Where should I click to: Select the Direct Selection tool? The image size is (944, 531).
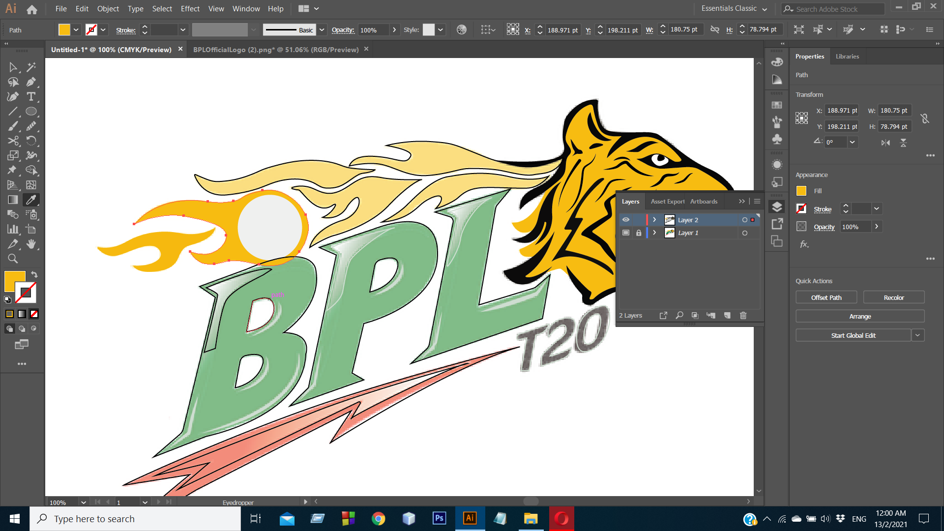point(13,67)
